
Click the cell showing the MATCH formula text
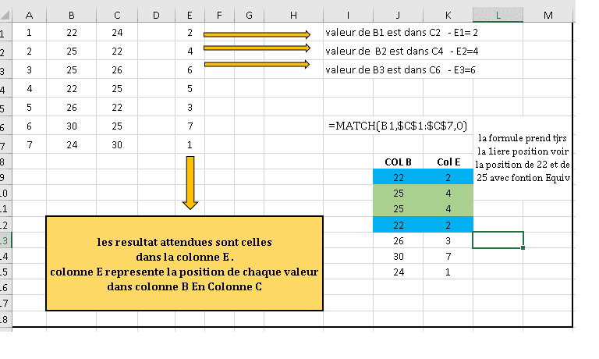[398, 126]
